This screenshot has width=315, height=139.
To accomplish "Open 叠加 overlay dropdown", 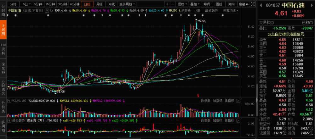I will 194,4.
